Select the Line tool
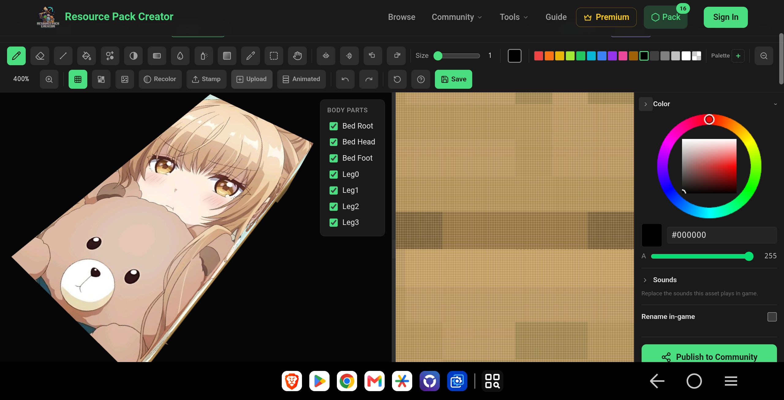Image resolution: width=784 pixels, height=400 pixels. (x=63, y=56)
